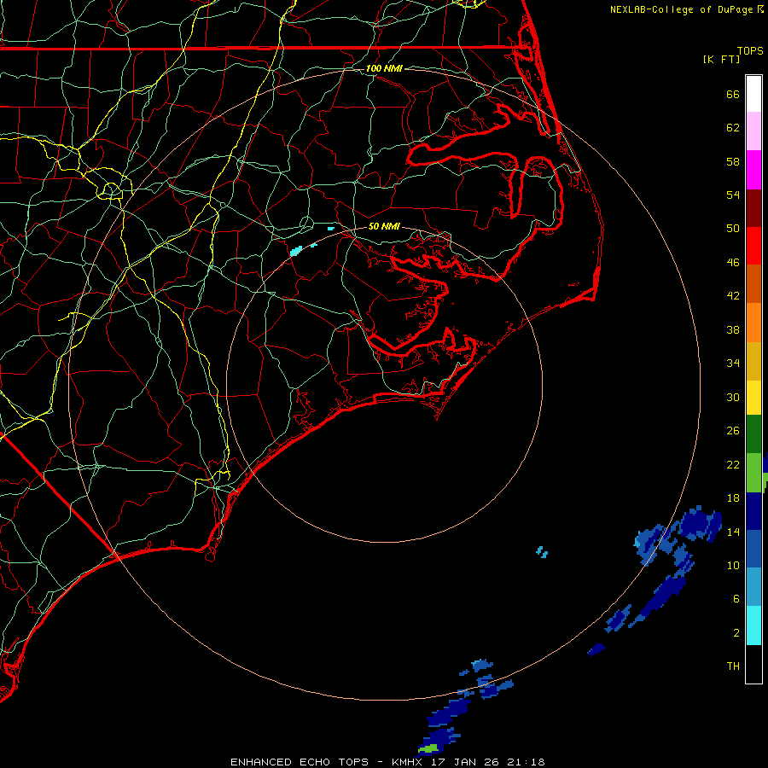768x768 pixels.
Task: Click the TOPS legend title
Action: click(750, 50)
